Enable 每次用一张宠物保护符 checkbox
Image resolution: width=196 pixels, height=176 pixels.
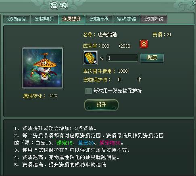coord(88,91)
